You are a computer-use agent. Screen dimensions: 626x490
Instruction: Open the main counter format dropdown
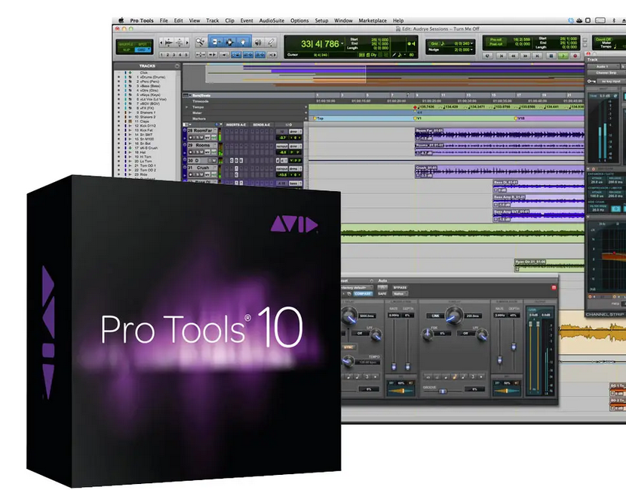[x=342, y=43]
